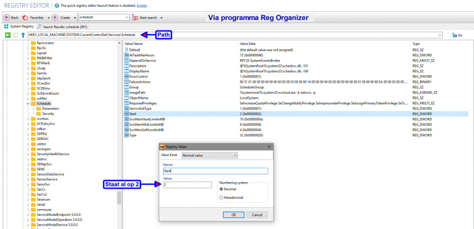
Task: Select the Hexadecimal radio button
Action: pos(221,197)
